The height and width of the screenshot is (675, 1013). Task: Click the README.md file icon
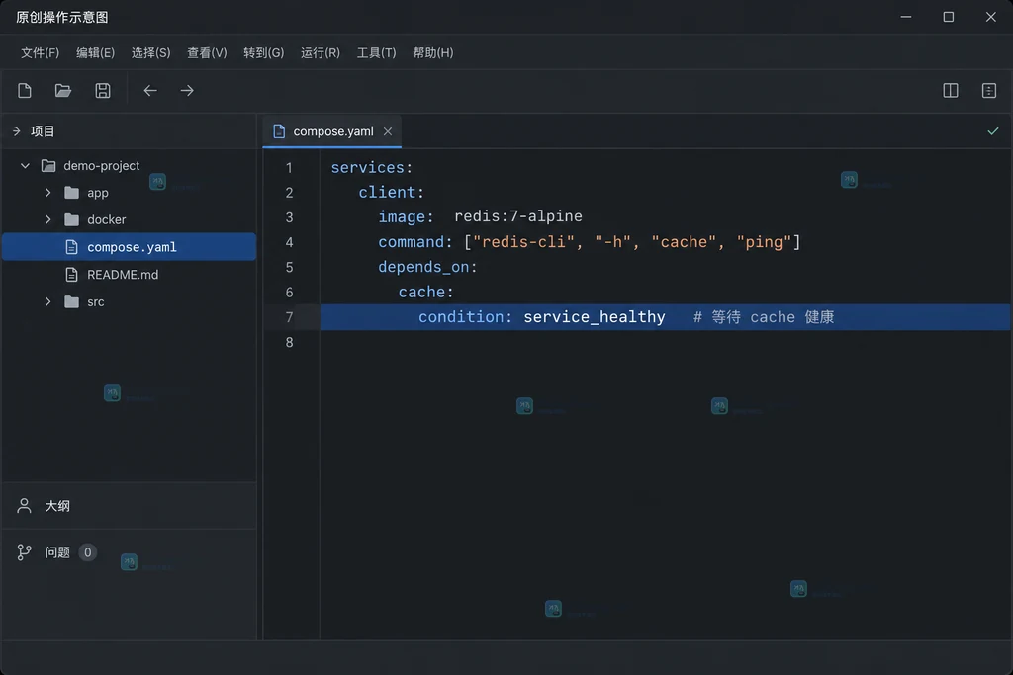(x=71, y=275)
